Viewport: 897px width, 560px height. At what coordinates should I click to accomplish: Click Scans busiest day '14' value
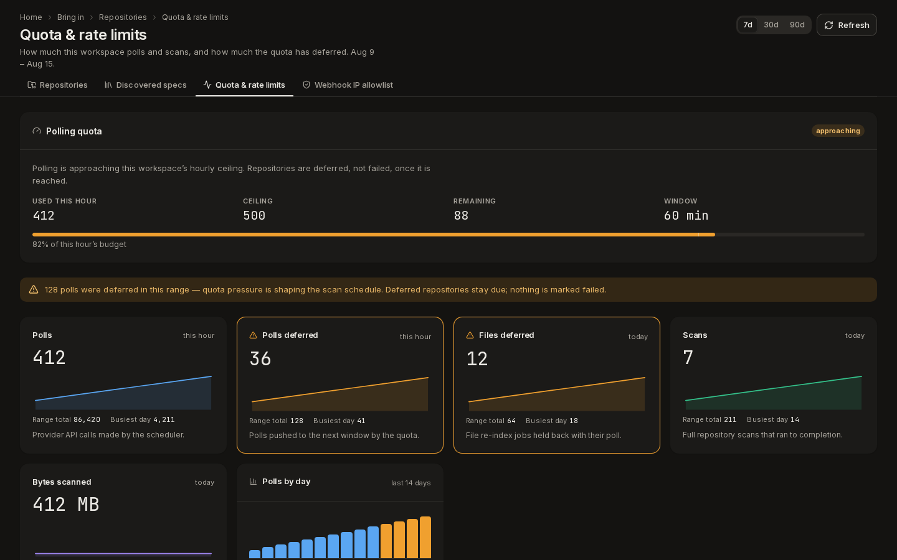[x=795, y=420]
